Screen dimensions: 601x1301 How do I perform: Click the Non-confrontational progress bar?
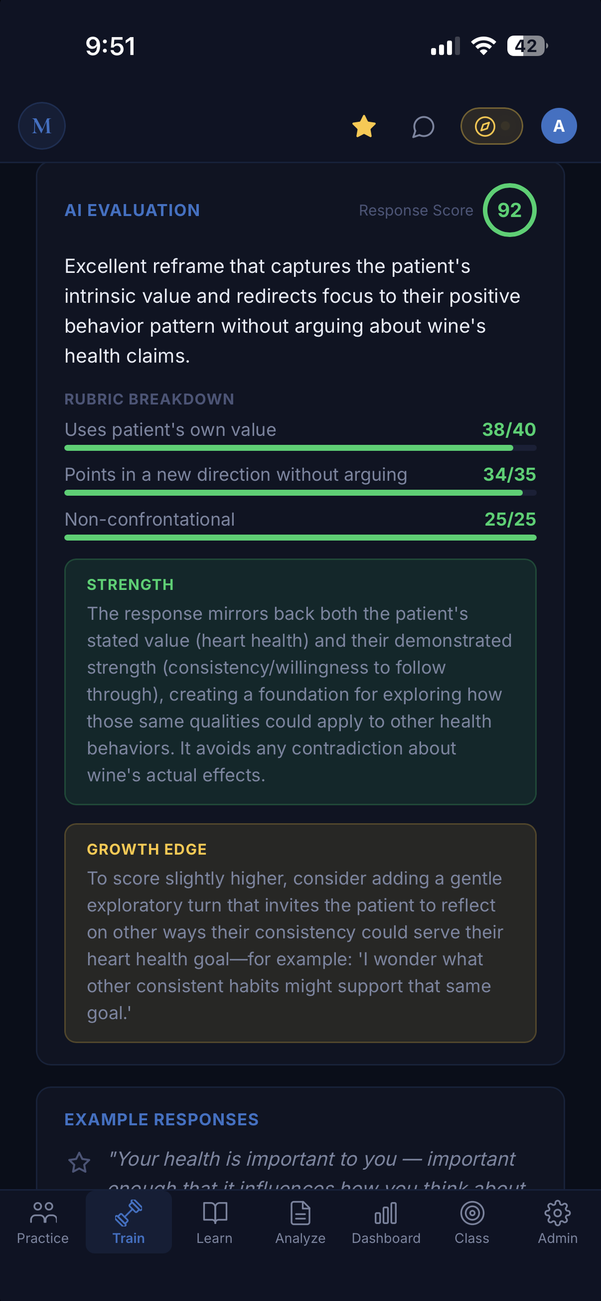point(300,538)
